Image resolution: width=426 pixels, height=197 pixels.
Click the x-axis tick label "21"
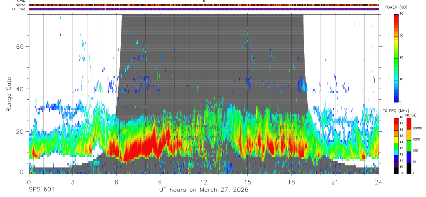[x=335, y=182]
